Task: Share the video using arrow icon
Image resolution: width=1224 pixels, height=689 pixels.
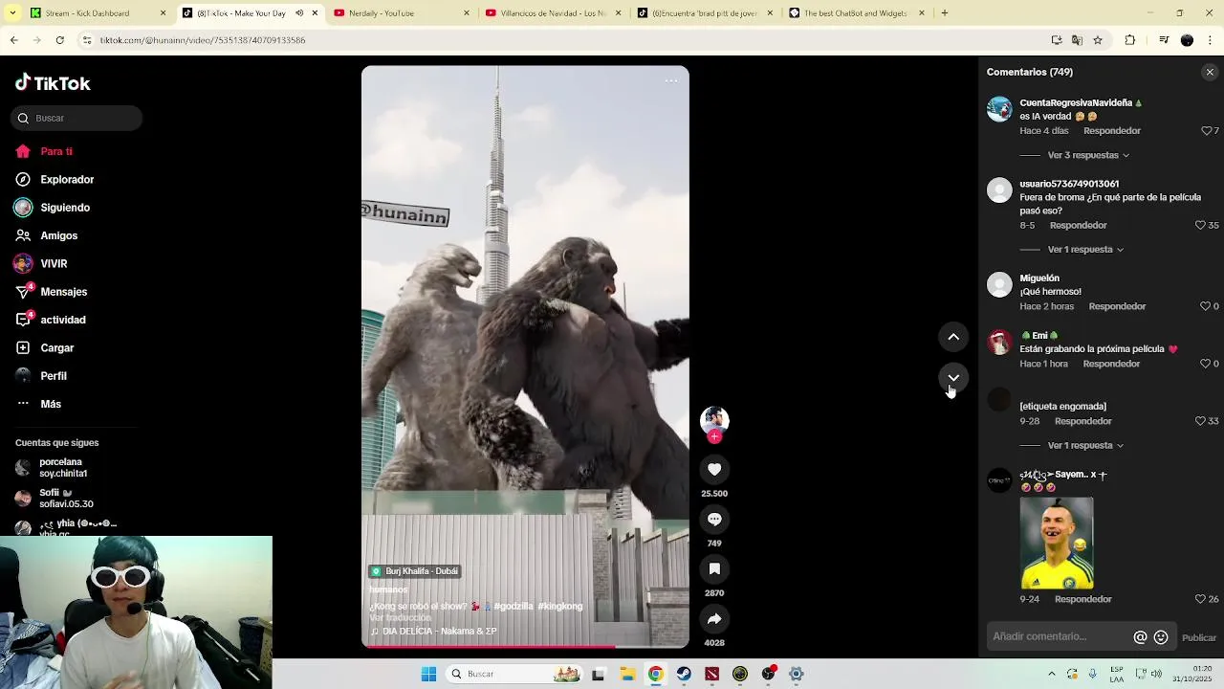Action: click(714, 618)
